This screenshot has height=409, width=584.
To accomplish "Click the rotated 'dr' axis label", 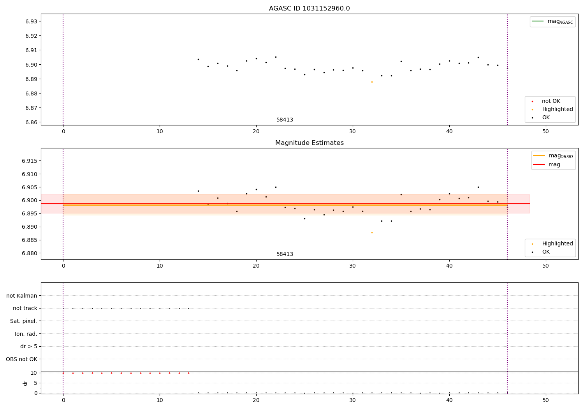I will tap(25, 383).
